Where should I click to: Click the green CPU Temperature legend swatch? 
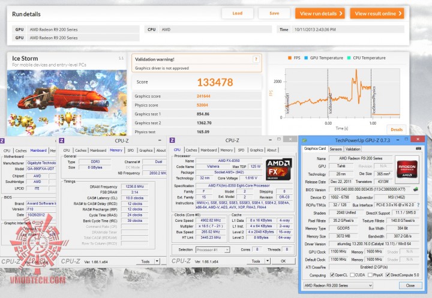pyautogui.click(x=349, y=58)
